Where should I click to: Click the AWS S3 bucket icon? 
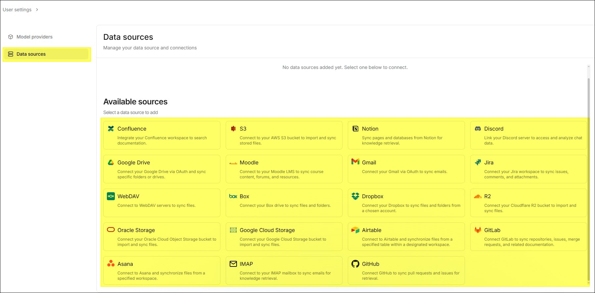[233, 129]
